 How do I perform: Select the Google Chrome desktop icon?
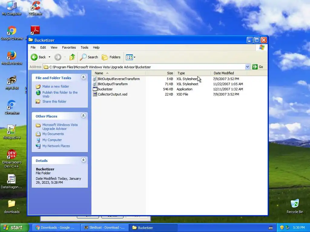tap(12, 33)
